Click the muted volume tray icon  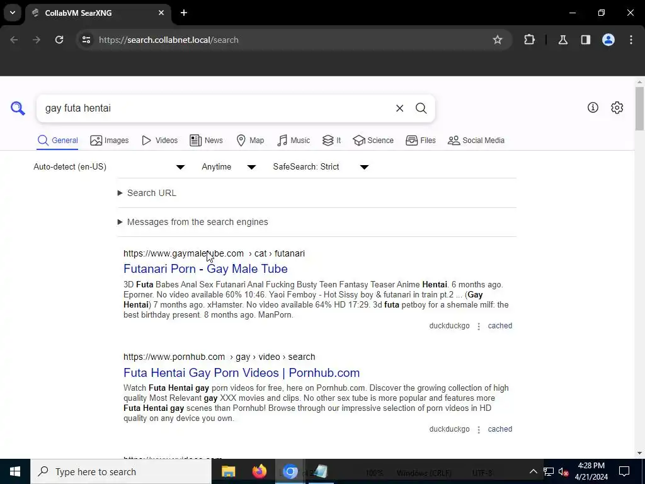(564, 471)
